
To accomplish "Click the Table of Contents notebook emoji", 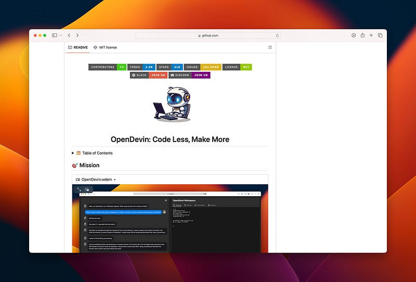I will click(79, 153).
